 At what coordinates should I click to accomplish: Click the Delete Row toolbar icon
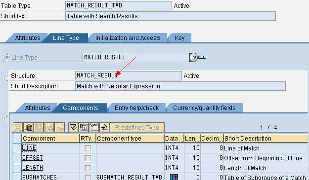coord(59,127)
